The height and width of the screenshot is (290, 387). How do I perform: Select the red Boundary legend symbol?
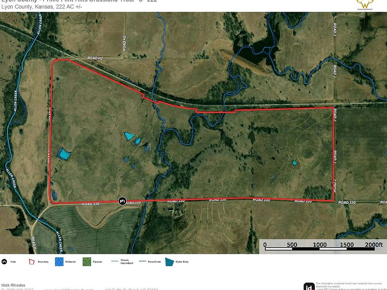pos(31,262)
